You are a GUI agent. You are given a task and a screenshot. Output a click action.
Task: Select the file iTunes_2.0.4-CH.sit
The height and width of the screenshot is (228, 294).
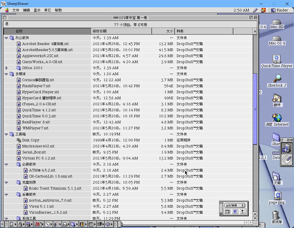[39, 104]
